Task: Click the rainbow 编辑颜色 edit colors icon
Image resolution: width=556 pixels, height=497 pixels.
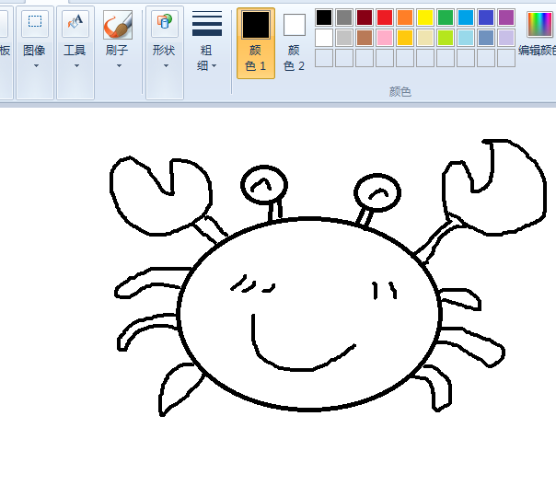Action: (x=539, y=25)
